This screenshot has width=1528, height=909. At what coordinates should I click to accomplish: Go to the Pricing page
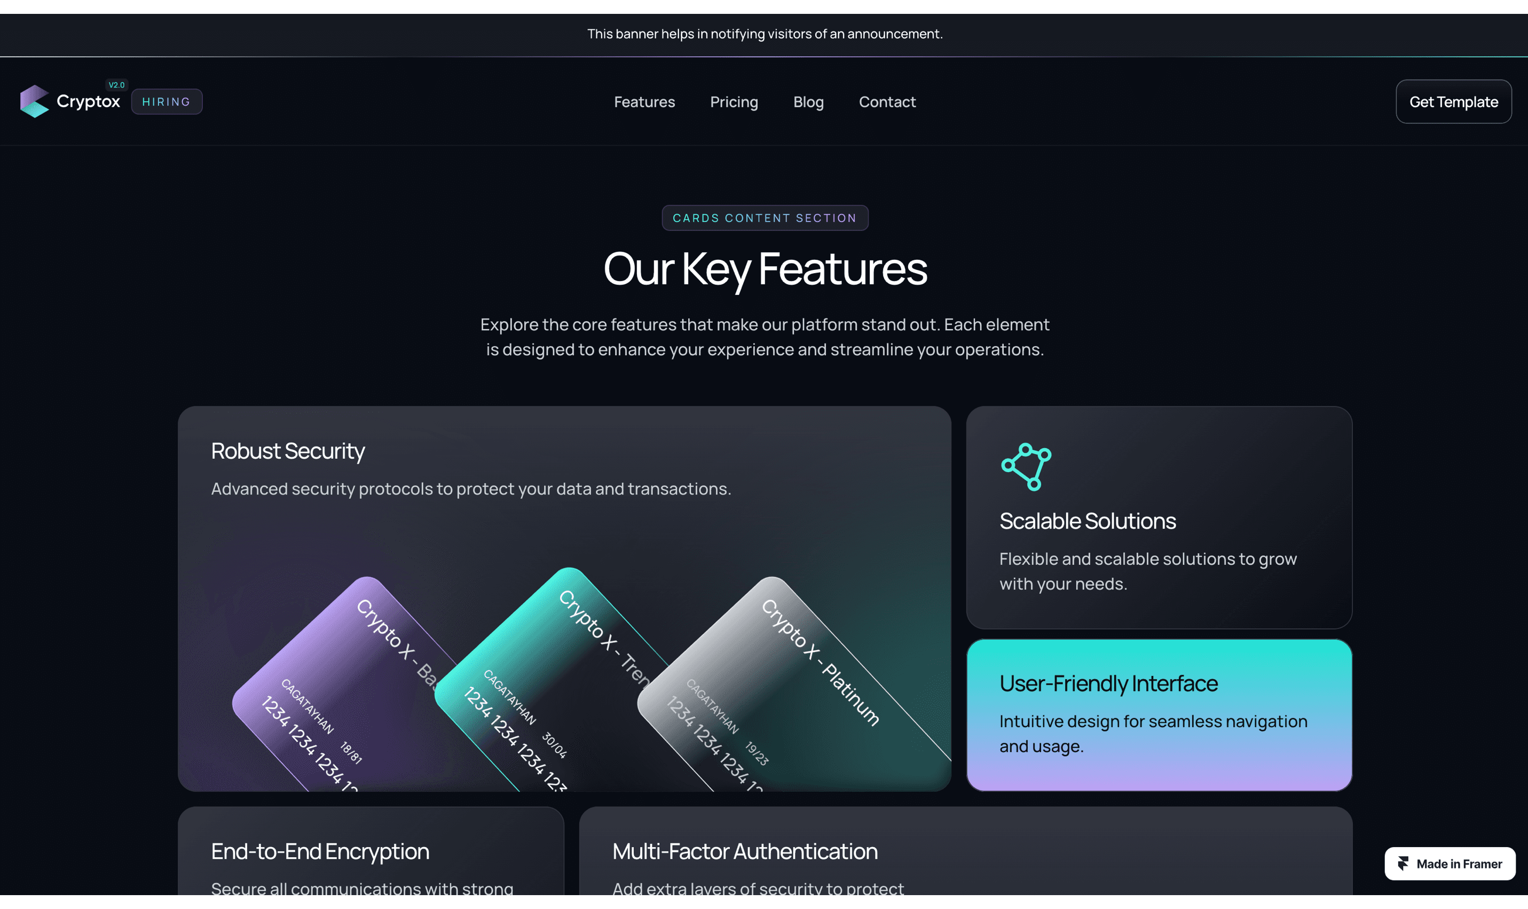tap(734, 102)
